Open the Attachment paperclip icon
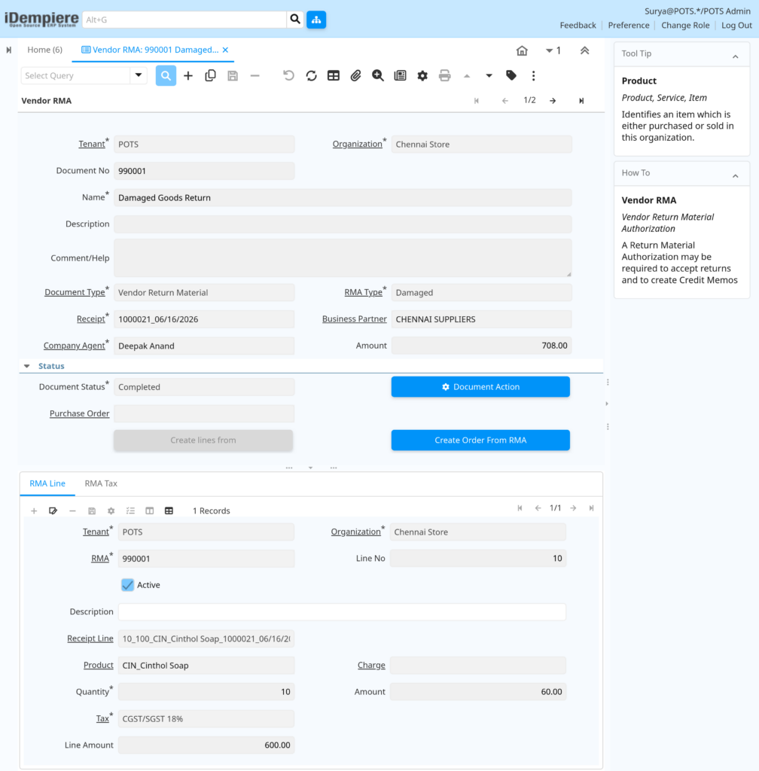 [355, 76]
